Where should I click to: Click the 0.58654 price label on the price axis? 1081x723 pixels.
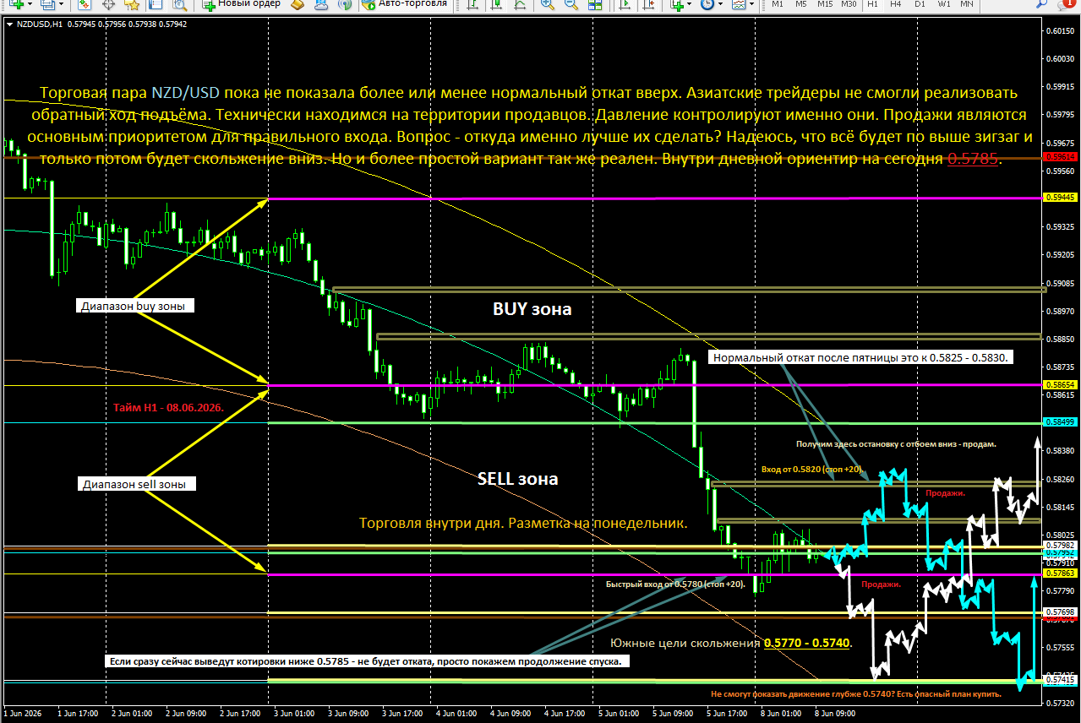coord(1062,383)
